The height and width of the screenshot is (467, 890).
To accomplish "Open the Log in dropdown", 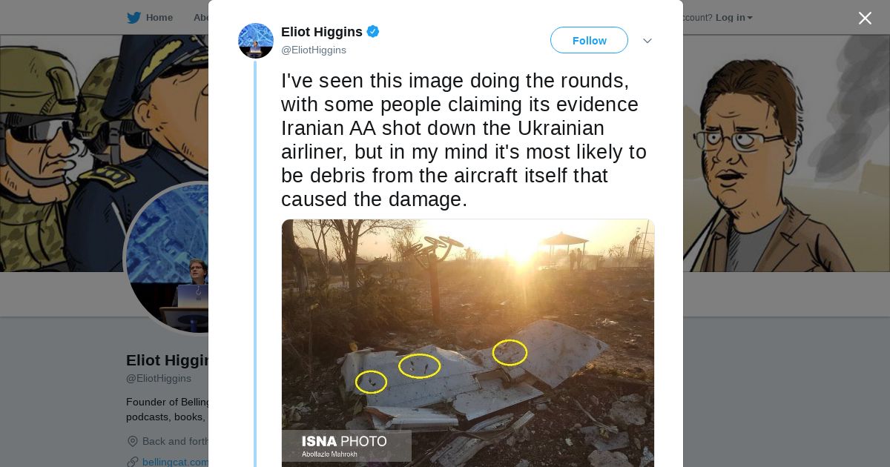I will 734,18.
